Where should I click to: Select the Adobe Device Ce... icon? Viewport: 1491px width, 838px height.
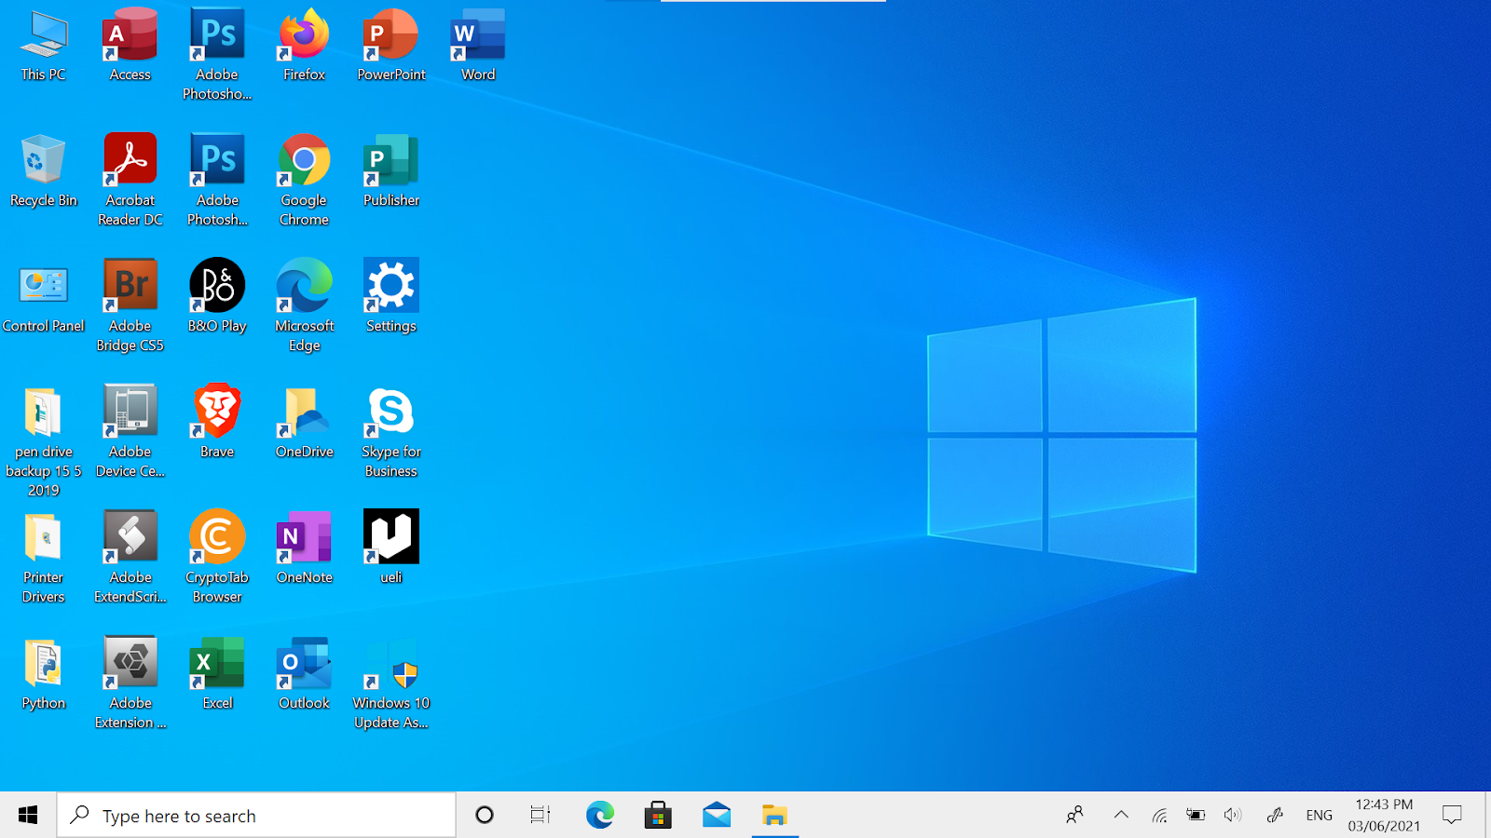(130, 431)
